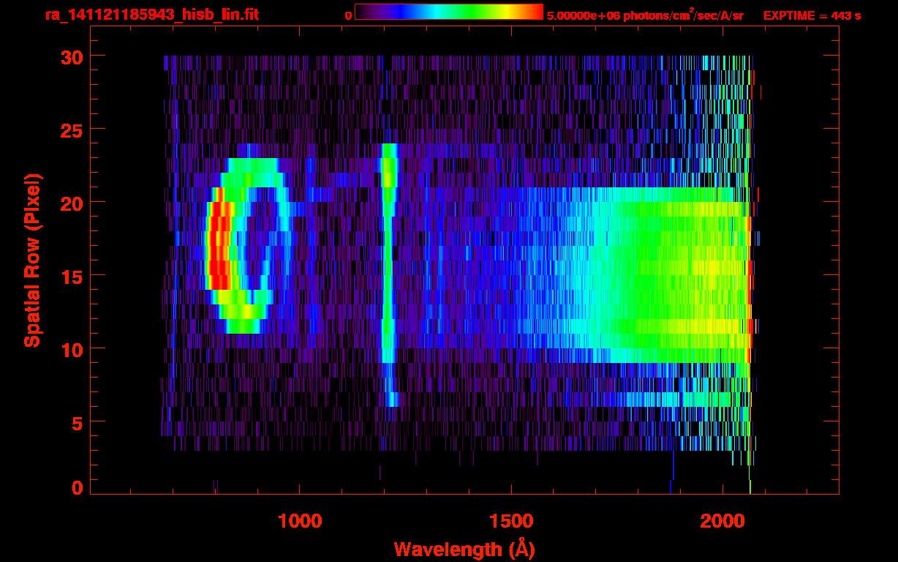The height and width of the screenshot is (562, 898).
Task: Click the color bar minimum label 0
Action: coord(348,15)
